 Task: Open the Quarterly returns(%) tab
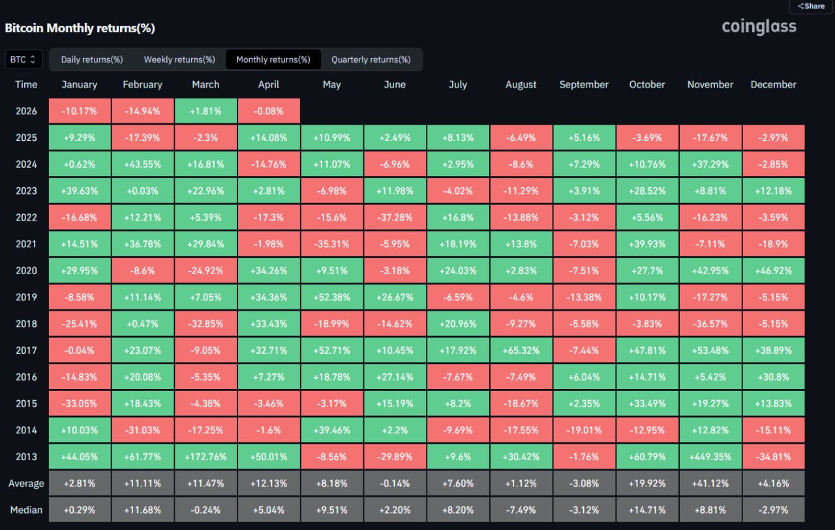point(371,59)
